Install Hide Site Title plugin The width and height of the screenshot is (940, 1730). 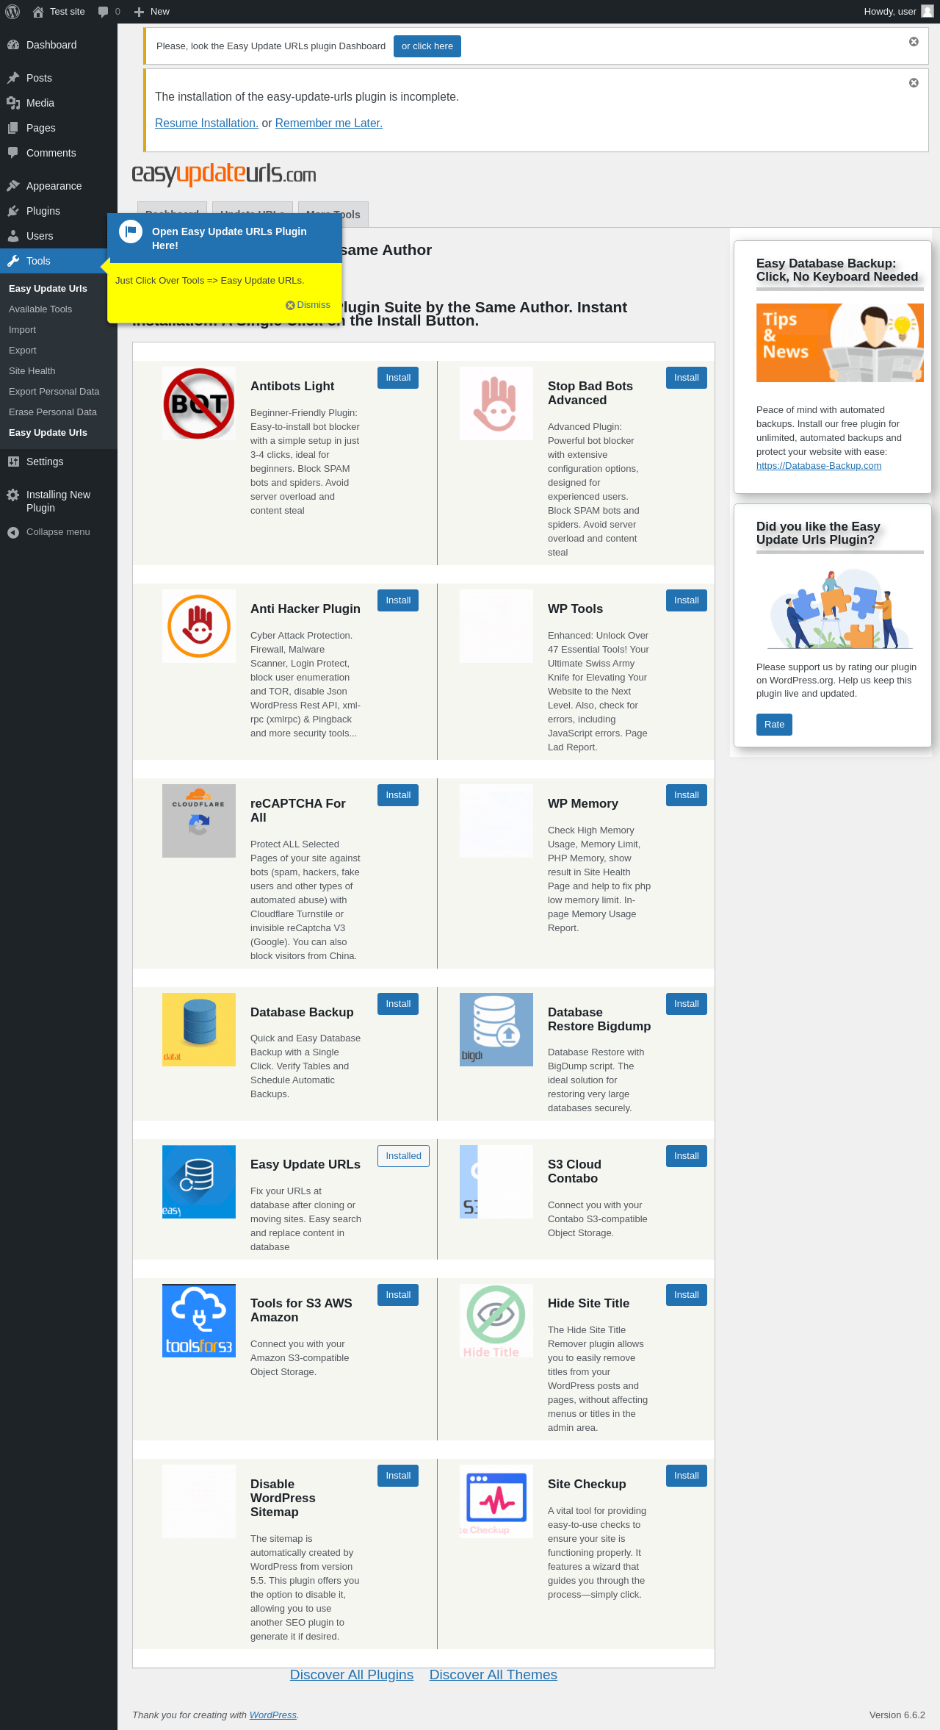coord(687,1295)
